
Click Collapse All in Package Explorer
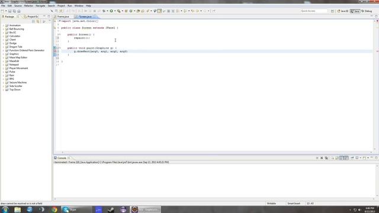pos(33,21)
